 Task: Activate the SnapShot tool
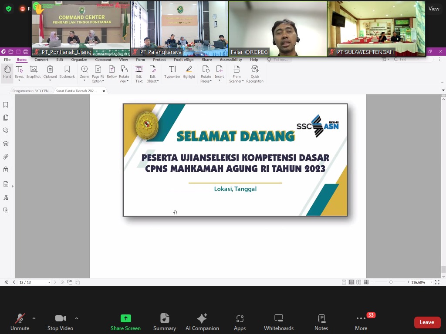point(34,72)
